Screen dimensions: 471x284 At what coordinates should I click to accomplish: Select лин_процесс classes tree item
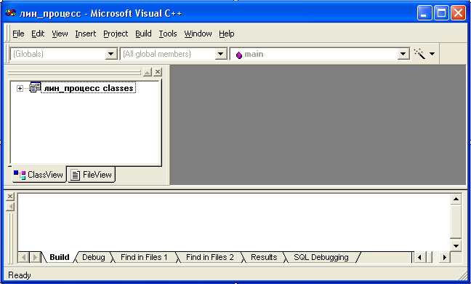tap(89, 88)
